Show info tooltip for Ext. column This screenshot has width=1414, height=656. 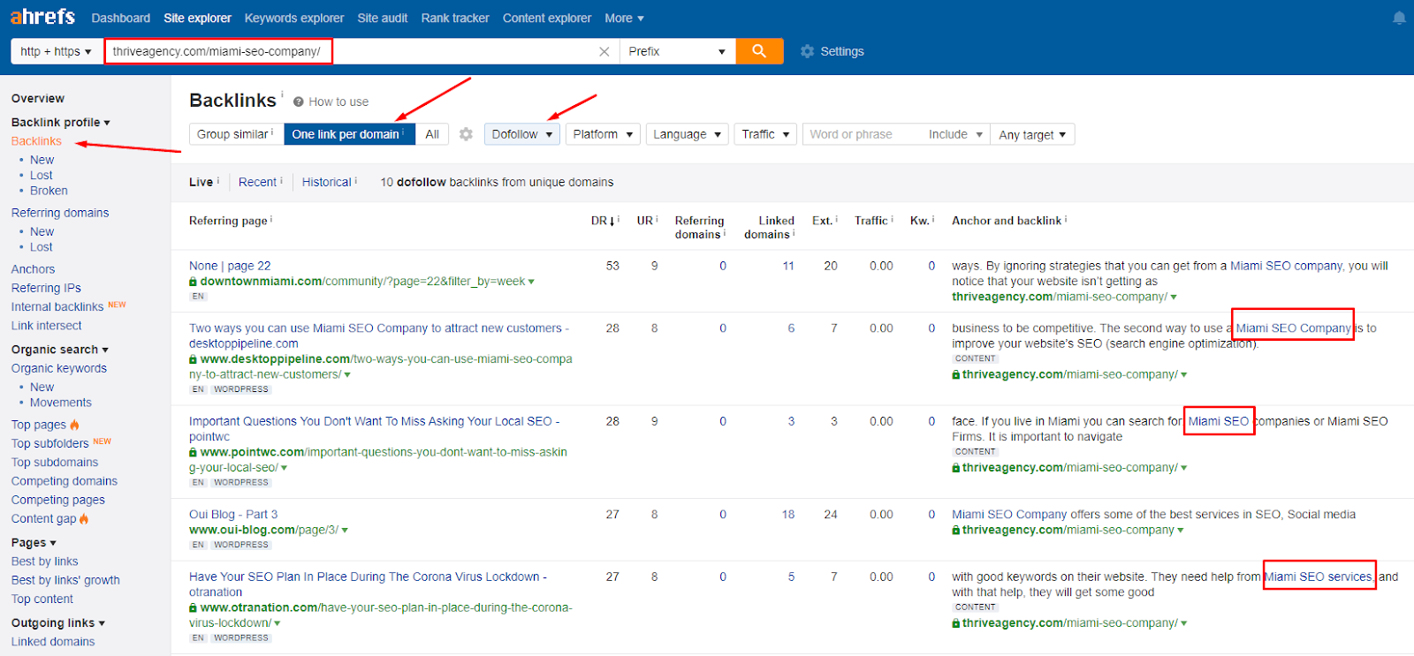coord(836,219)
